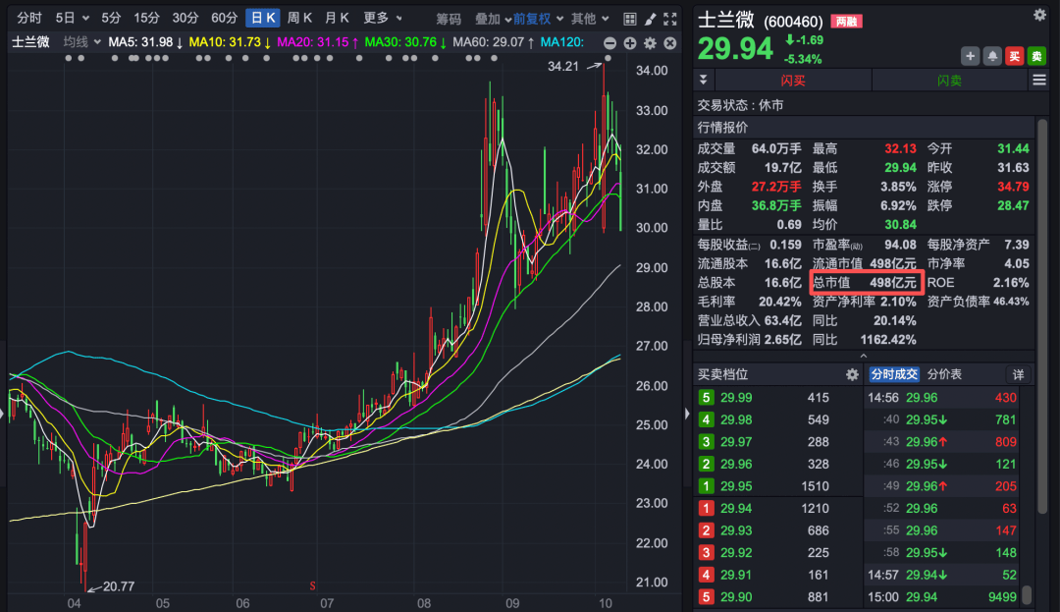Click the bell price alert icon

click(x=993, y=56)
